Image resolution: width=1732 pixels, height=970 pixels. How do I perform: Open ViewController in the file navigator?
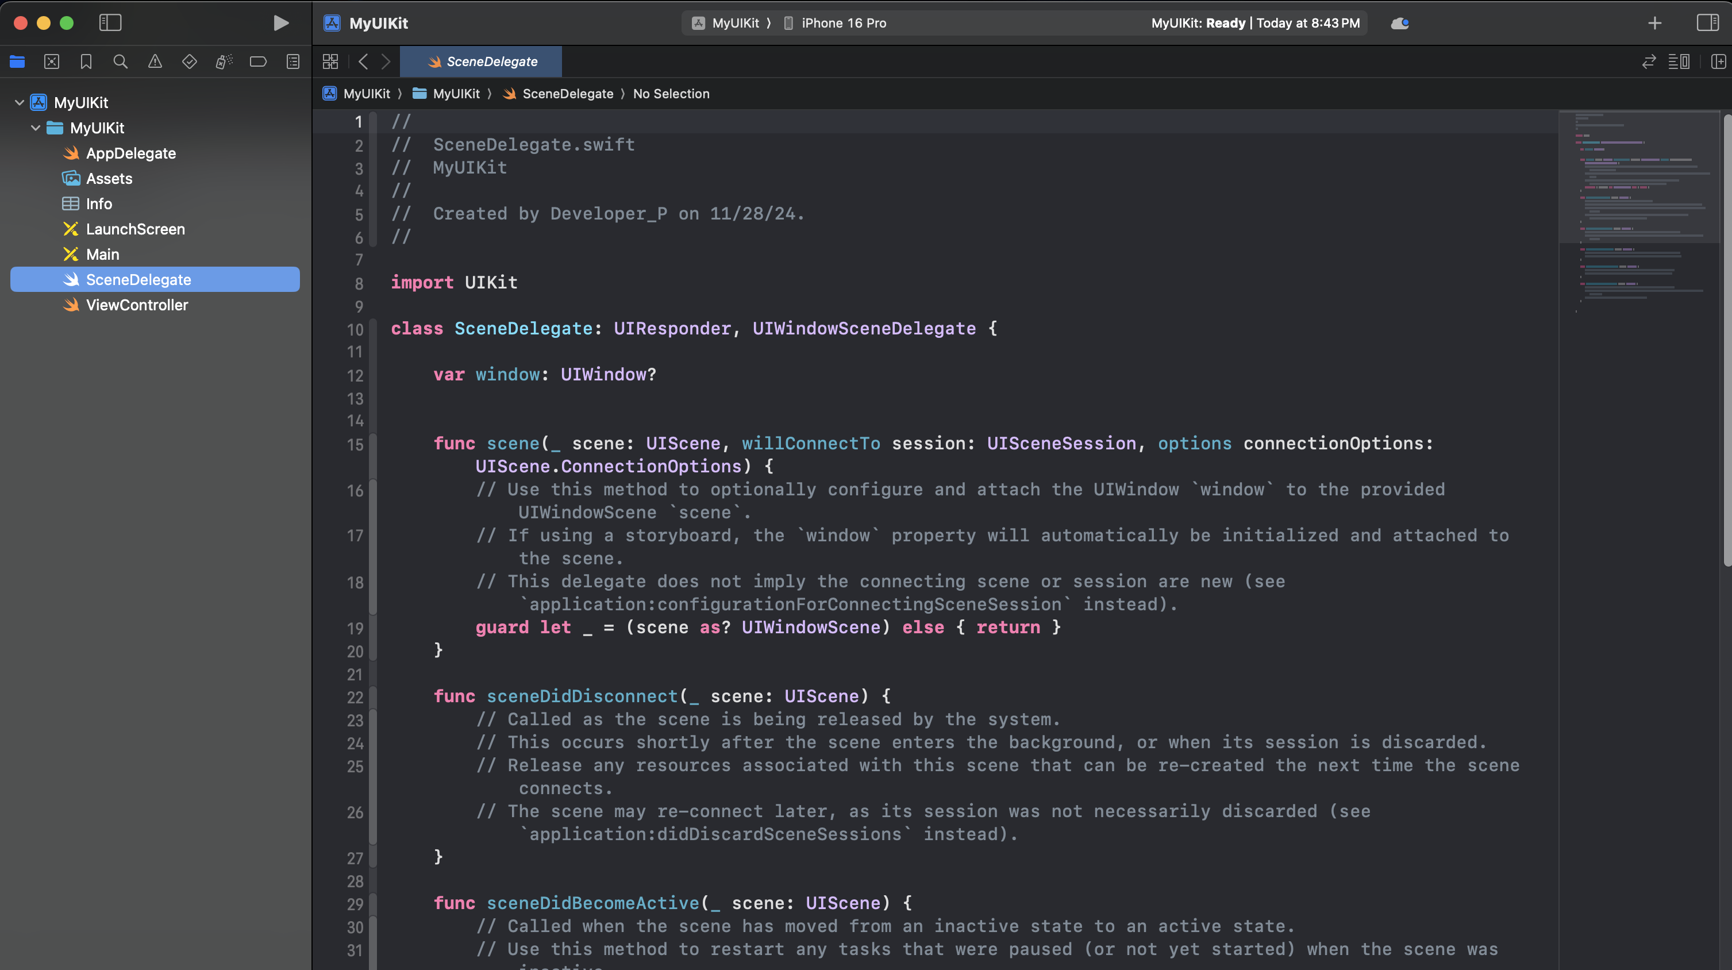coord(137,305)
